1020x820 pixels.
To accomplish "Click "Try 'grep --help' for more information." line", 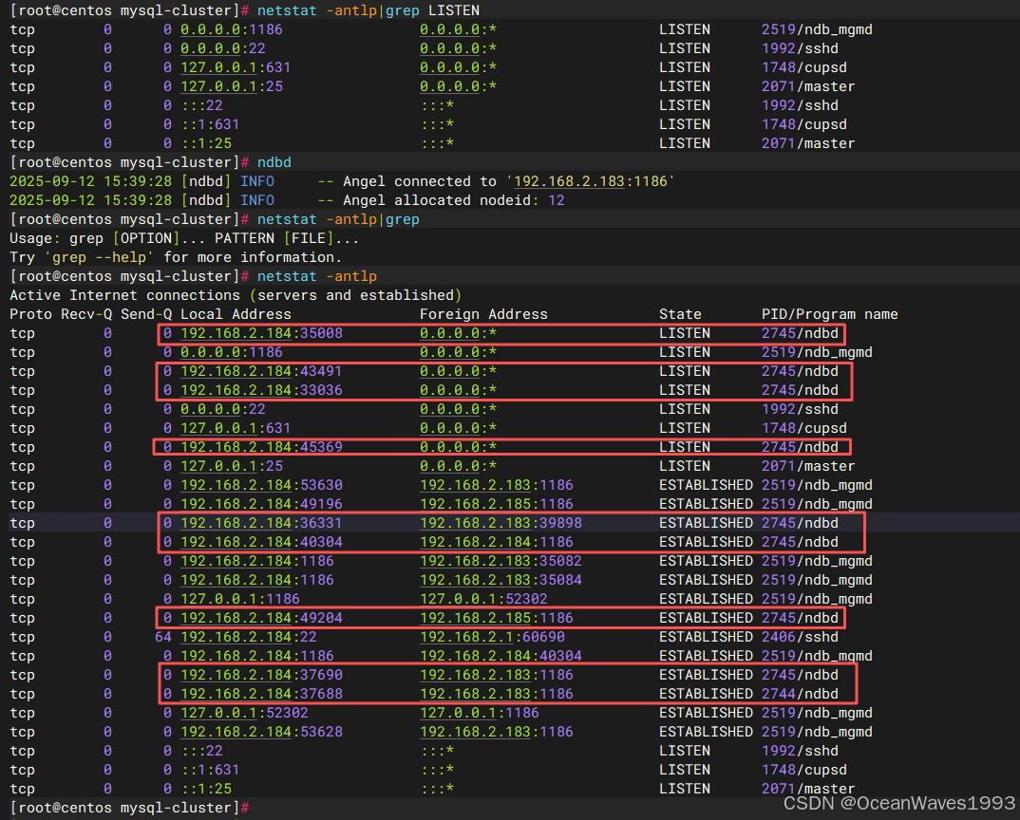I will pos(176,257).
